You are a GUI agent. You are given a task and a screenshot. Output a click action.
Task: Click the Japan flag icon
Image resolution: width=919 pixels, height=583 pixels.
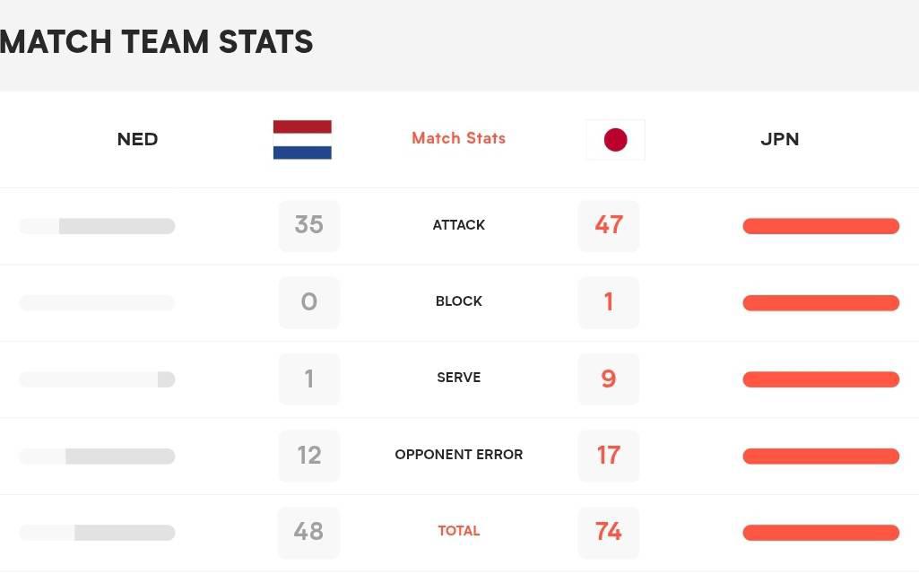(615, 140)
